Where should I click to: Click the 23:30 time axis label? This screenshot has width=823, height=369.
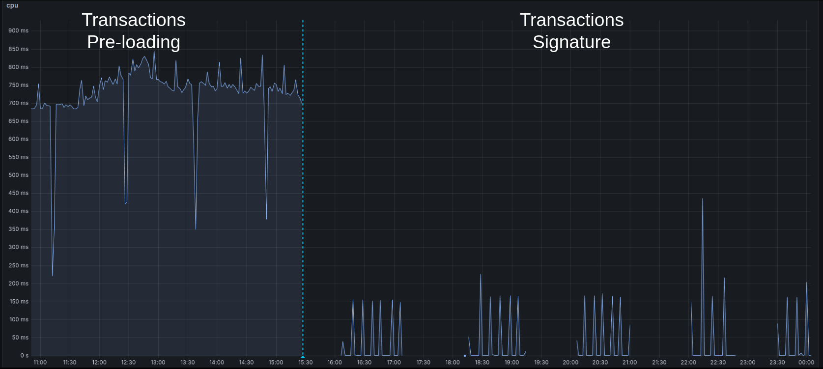[x=777, y=363]
